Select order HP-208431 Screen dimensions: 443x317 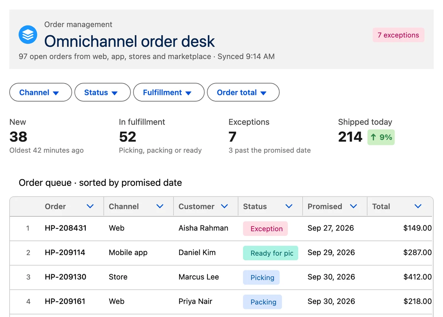[x=66, y=228]
